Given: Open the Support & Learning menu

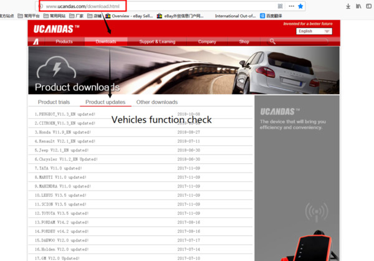Looking at the screenshot, I should (157, 42).
